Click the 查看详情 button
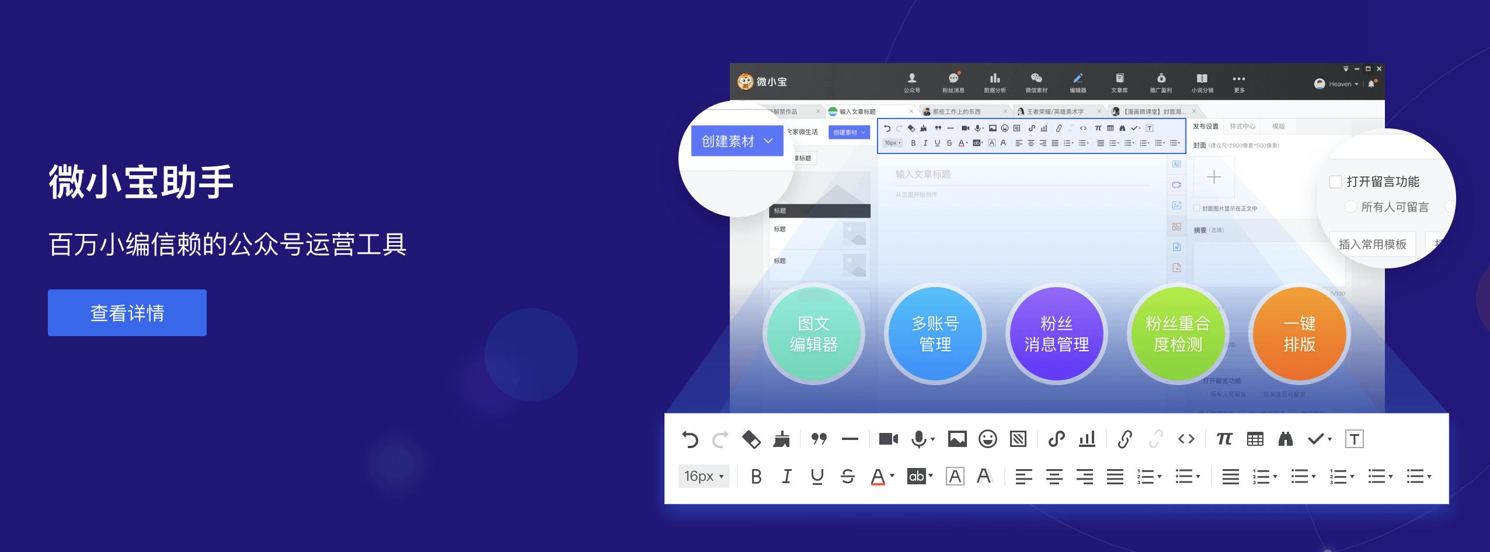The image size is (1490, 552). coord(127,313)
